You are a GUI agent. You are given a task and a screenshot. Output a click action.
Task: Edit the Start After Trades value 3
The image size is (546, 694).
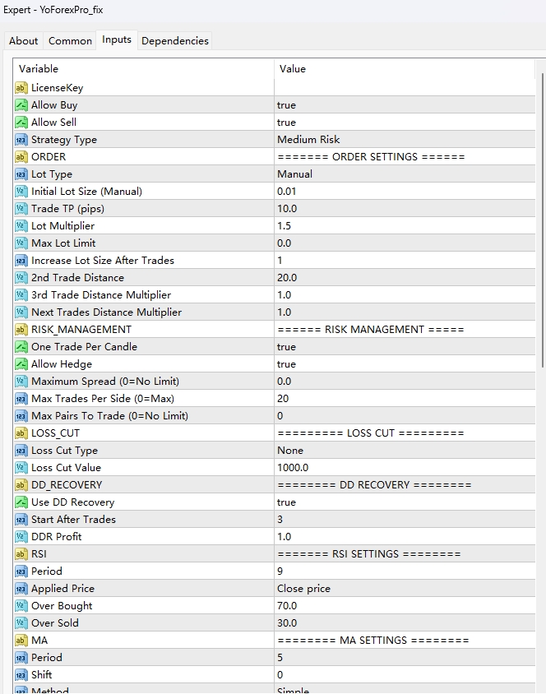405,519
